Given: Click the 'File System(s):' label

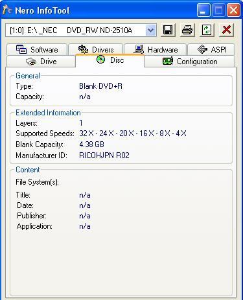Looking at the screenshot, I should point(37,182).
